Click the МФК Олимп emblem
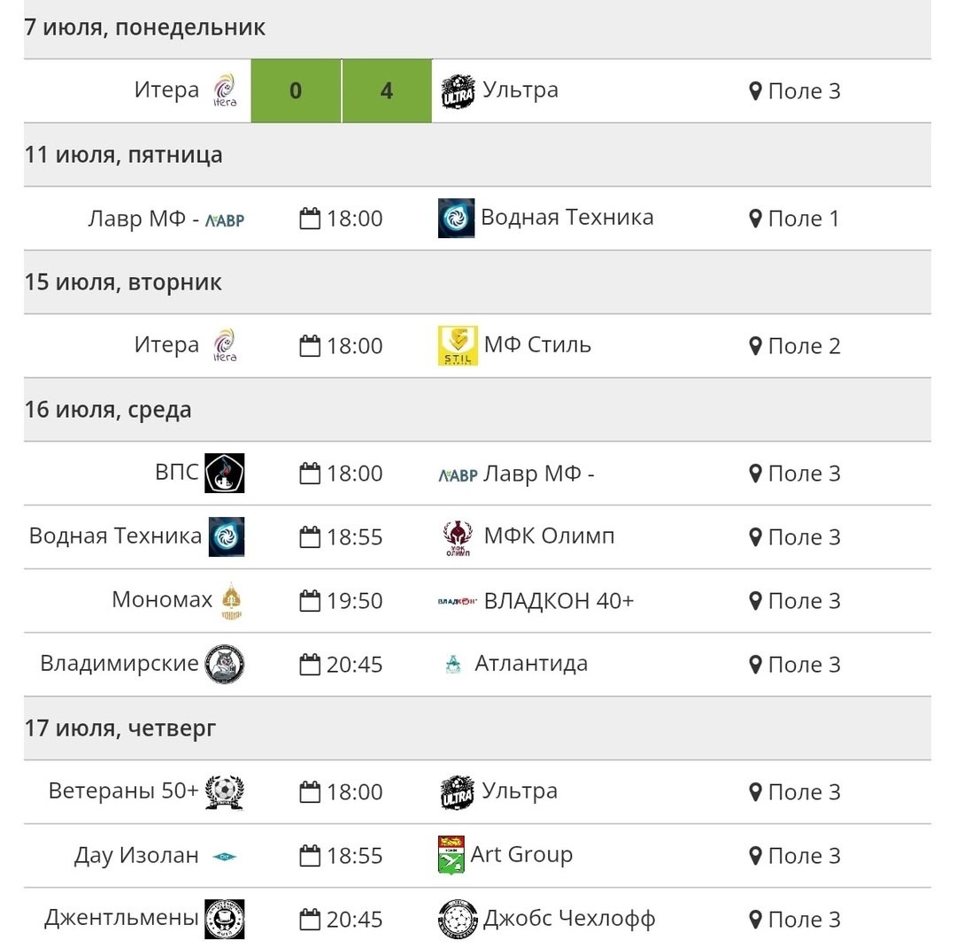This screenshot has height=948, width=956. pyautogui.click(x=458, y=537)
